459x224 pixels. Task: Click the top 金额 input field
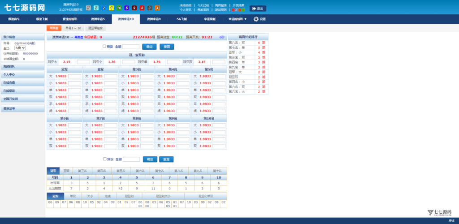pyautogui.click(x=131, y=47)
